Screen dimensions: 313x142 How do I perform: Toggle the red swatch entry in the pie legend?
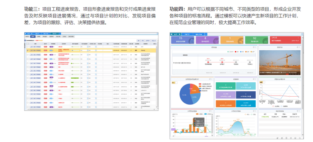click(204, 84)
